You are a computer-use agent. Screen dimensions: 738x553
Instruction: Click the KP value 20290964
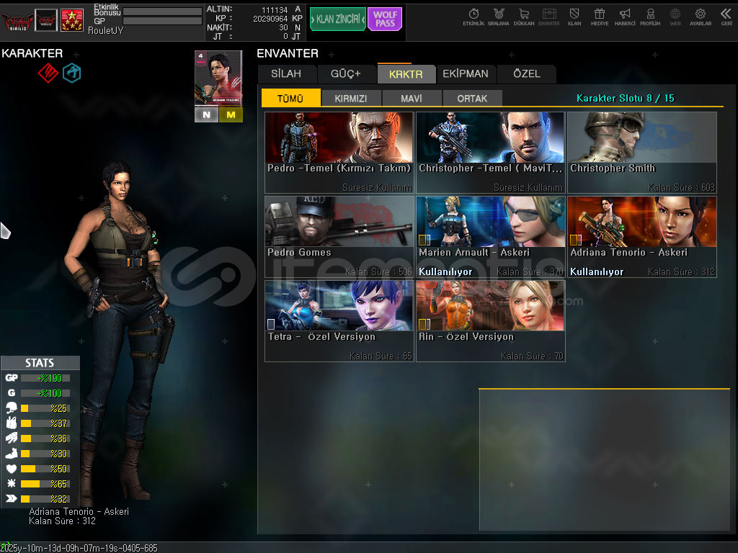(x=270, y=18)
